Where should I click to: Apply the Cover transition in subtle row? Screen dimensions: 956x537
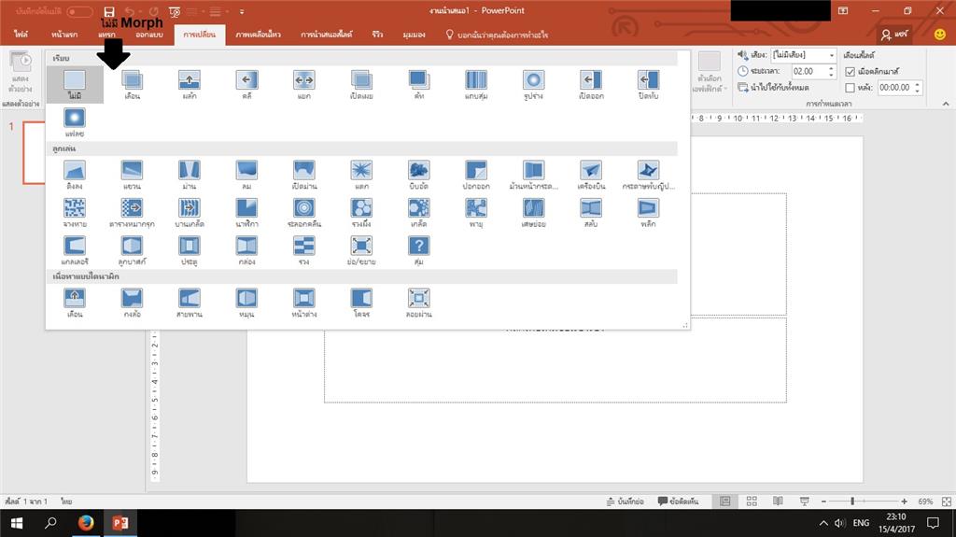[648, 84]
